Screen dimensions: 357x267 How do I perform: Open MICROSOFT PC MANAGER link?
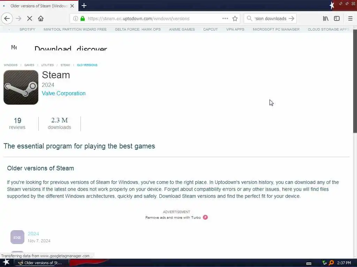[x=276, y=29]
